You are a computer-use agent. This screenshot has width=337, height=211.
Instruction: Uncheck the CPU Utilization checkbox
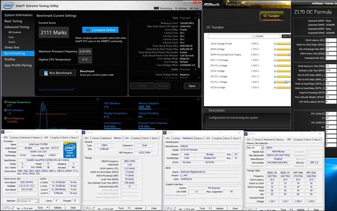(5, 110)
